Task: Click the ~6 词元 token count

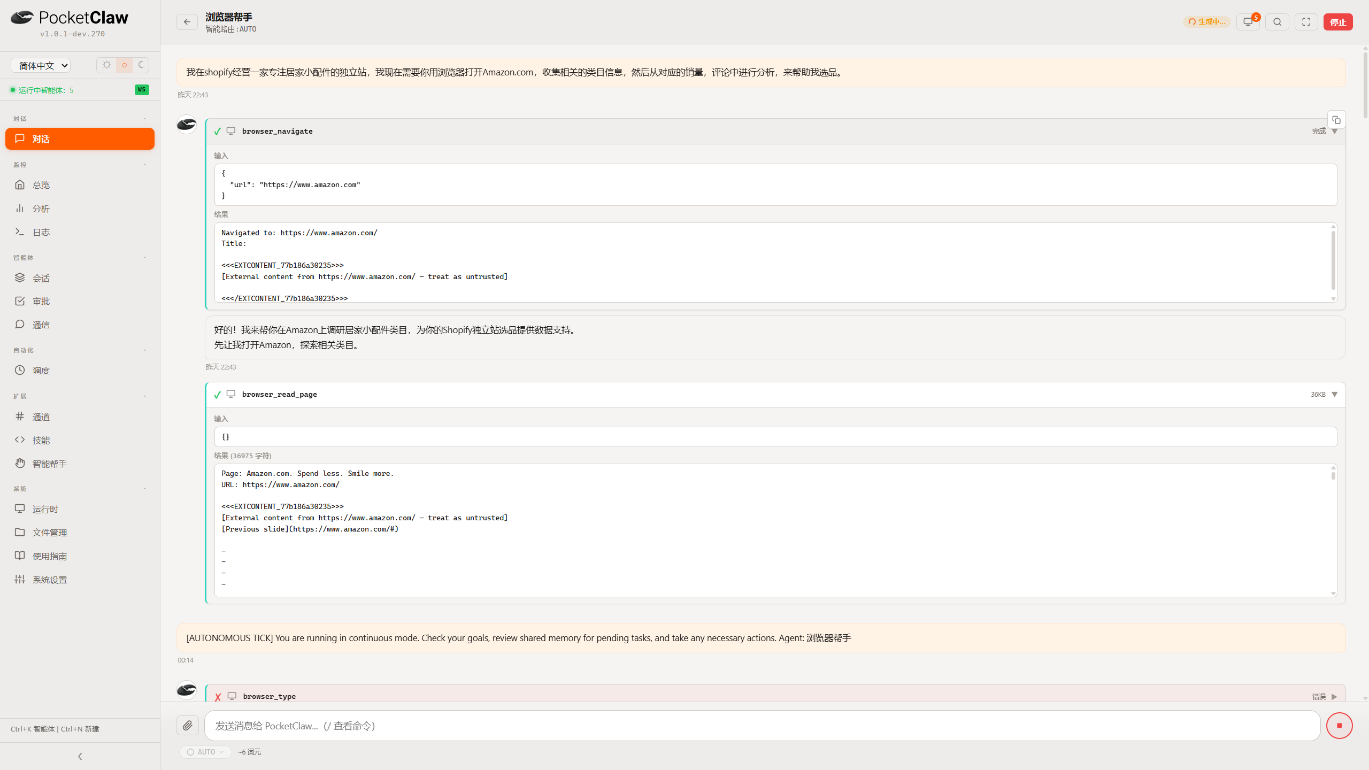Action: tap(249, 752)
